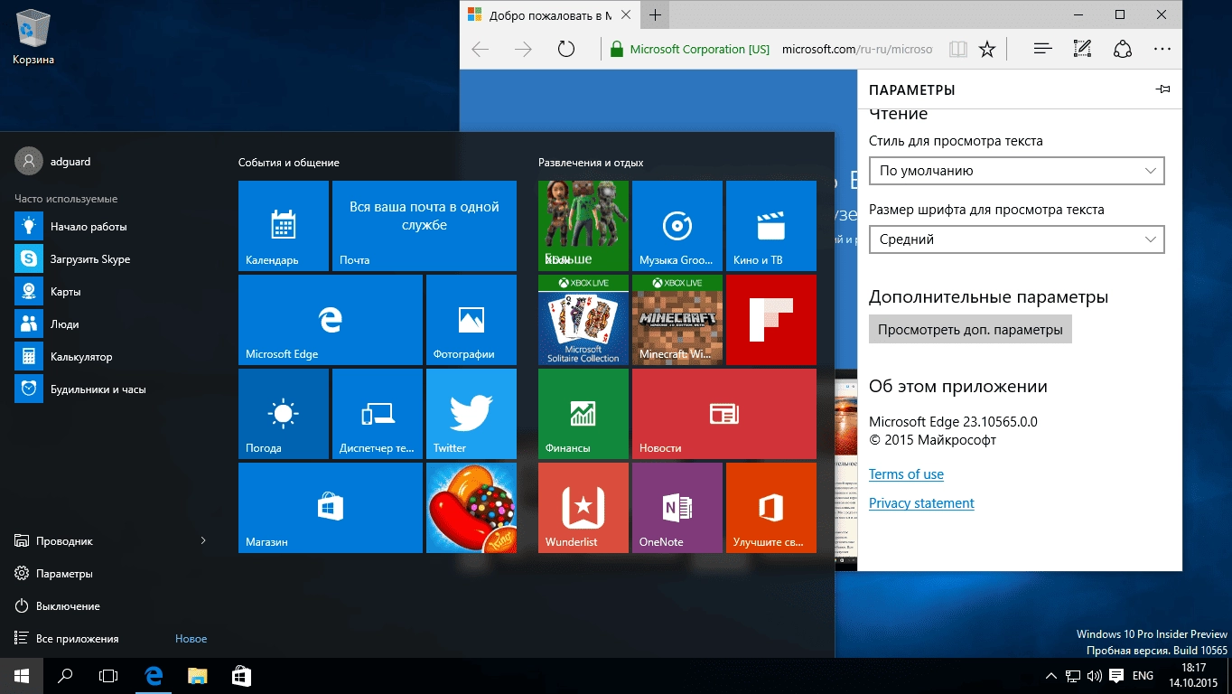Open the Weather tile (Погода)
Screen dimensions: 1232x694
284,414
